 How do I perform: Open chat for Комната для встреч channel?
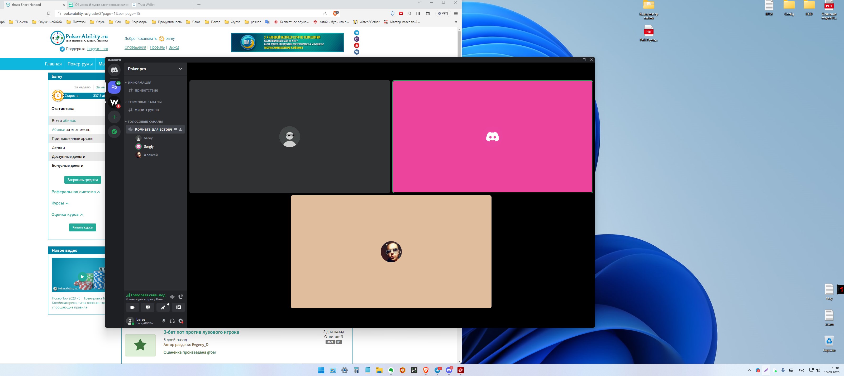pyautogui.click(x=176, y=129)
